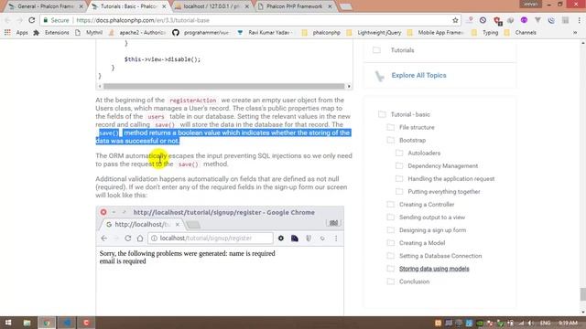The width and height of the screenshot is (586, 329).
Task: Open the apache2 - Authorization bookmark
Action: coord(137,33)
